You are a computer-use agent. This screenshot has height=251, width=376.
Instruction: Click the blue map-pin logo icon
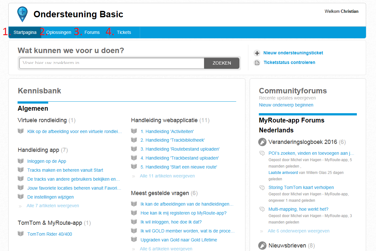[22, 14]
